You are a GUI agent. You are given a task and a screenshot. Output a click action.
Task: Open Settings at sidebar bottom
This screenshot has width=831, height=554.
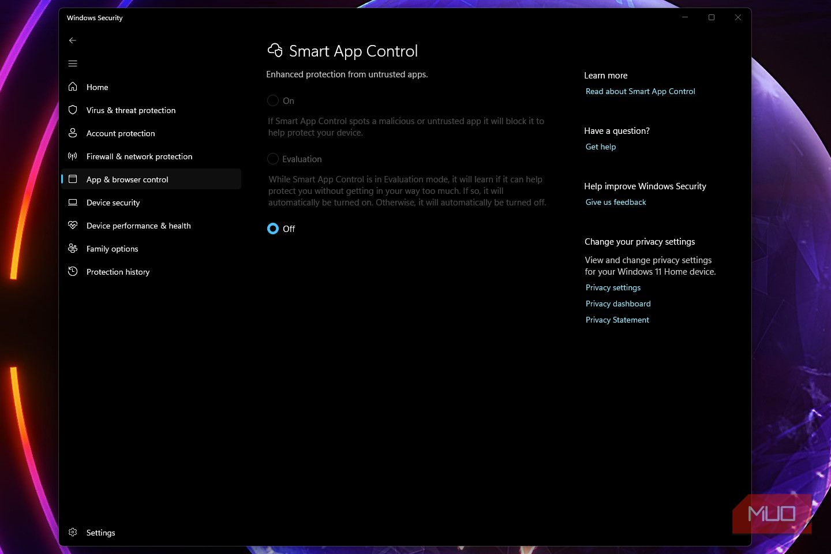point(151,532)
